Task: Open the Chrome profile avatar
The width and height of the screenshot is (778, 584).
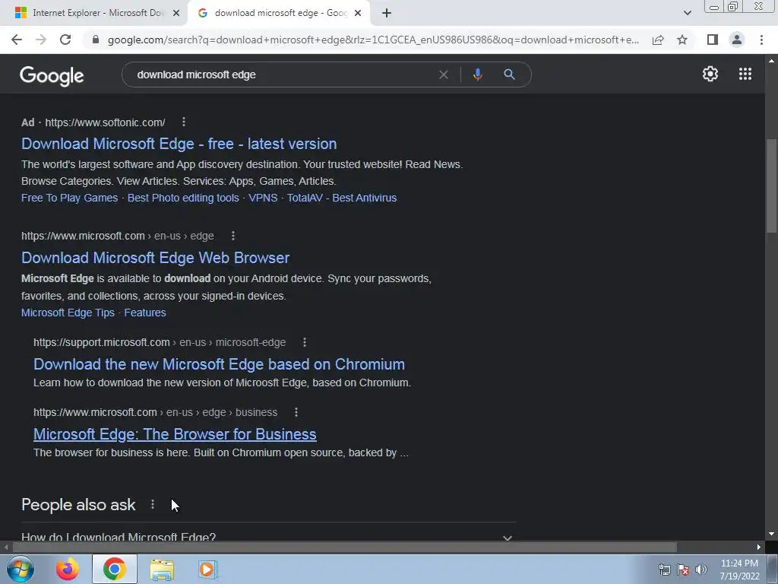Action: click(737, 40)
